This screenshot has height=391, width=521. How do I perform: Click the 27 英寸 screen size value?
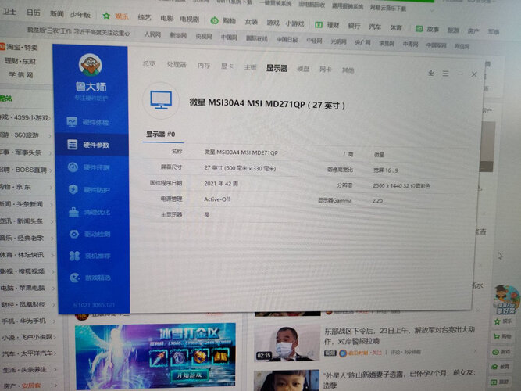tap(240, 168)
